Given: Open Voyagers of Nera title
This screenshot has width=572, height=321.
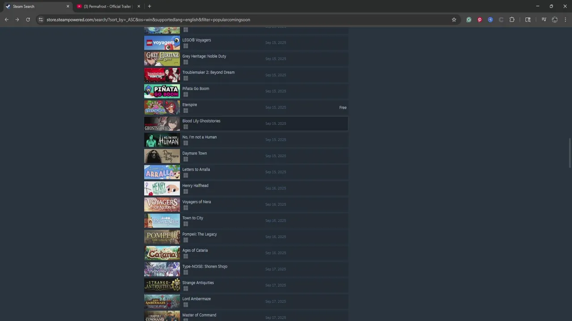Looking at the screenshot, I should (197, 202).
